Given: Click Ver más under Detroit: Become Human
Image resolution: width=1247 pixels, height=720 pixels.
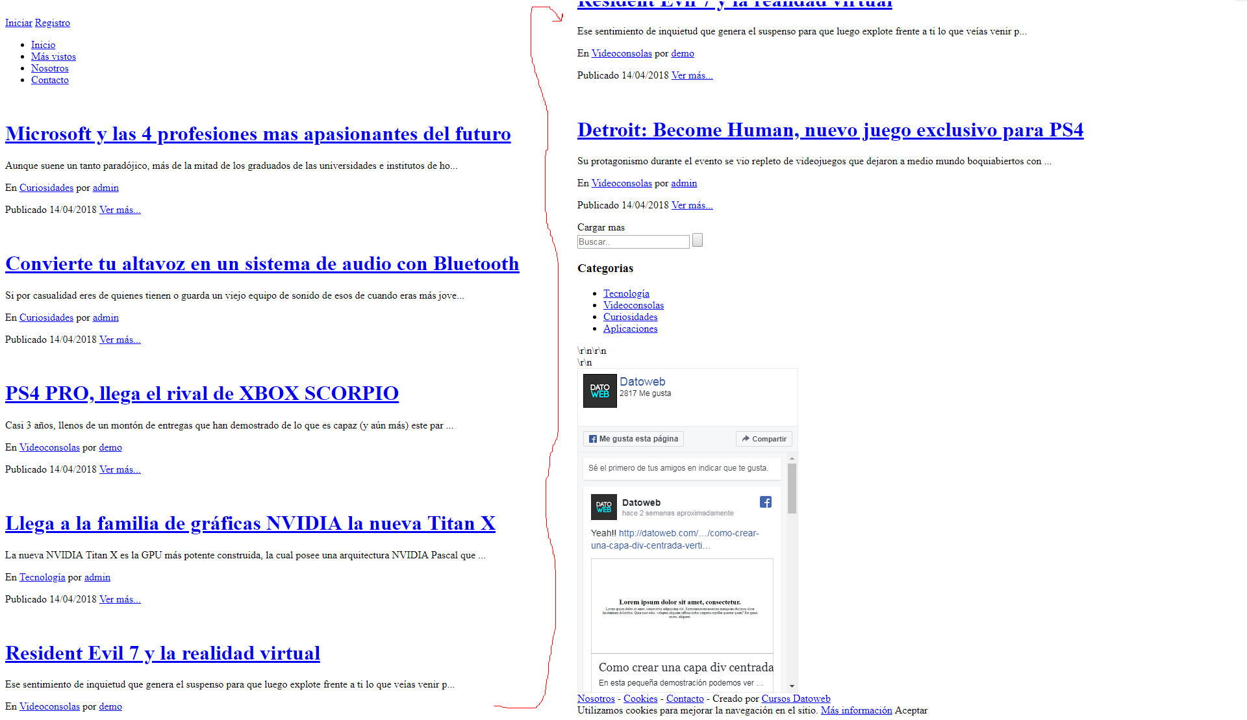Looking at the screenshot, I should click(692, 205).
